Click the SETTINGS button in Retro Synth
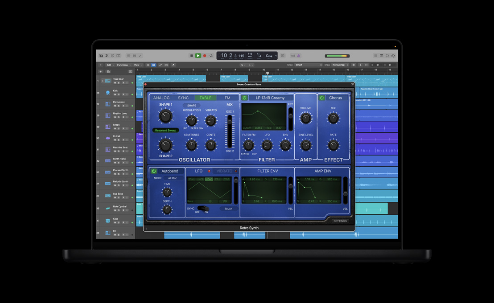Screen dimensions: 494x303 tap(340, 221)
